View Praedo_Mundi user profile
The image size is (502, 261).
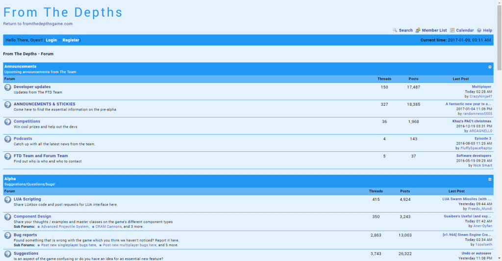(480, 209)
